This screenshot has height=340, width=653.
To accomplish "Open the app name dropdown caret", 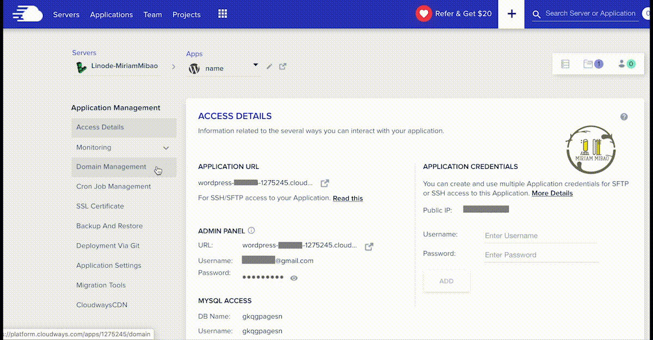I will coord(256,65).
